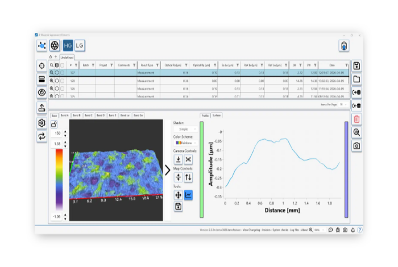Switch to the Band D tab
Viewport: 398px width, 267px height.
101,115
